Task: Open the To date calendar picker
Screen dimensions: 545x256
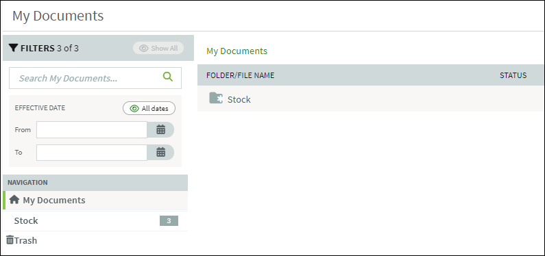Action: pyautogui.click(x=160, y=152)
